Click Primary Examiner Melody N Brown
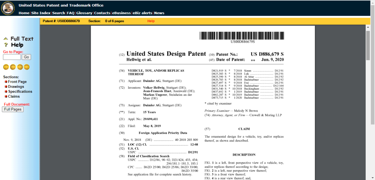Screen dimensions: 375x180 231,111
